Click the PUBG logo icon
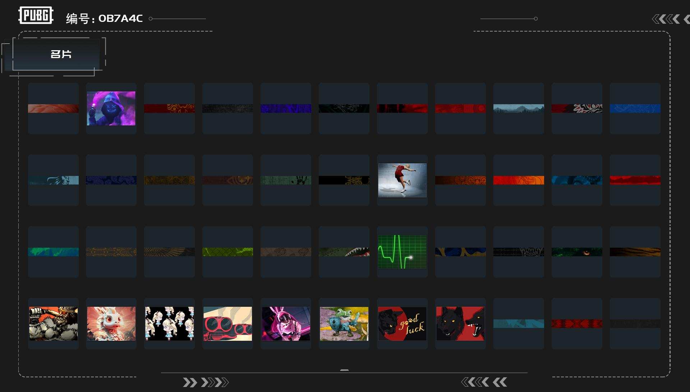The width and height of the screenshot is (690, 392). pos(36,15)
